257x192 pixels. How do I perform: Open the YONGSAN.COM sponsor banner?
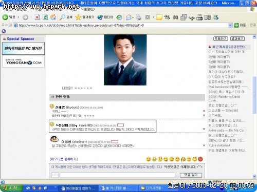coord(23,61)
